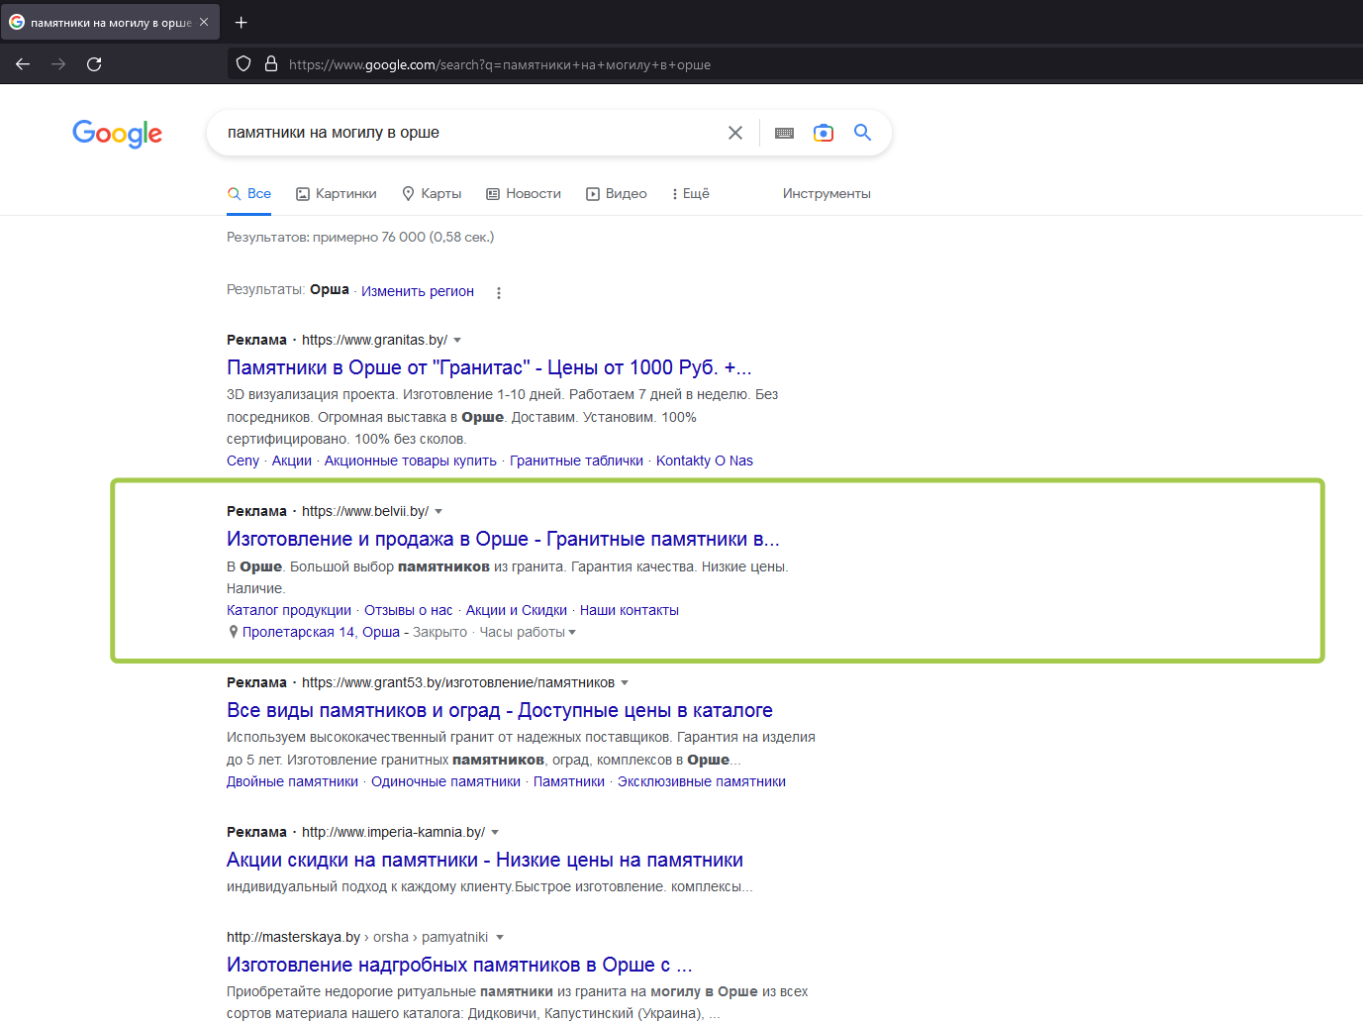Expand Часы работы hours dropdown

tap(528, 632)
